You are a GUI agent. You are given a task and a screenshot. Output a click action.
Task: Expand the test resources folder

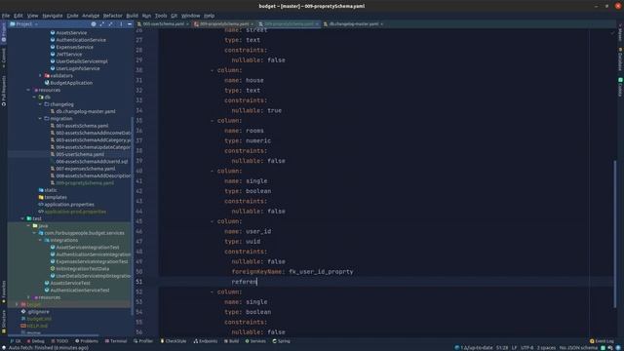[x=28, y=297]
